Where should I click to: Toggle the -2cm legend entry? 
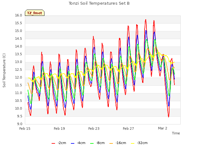[59, 143]
